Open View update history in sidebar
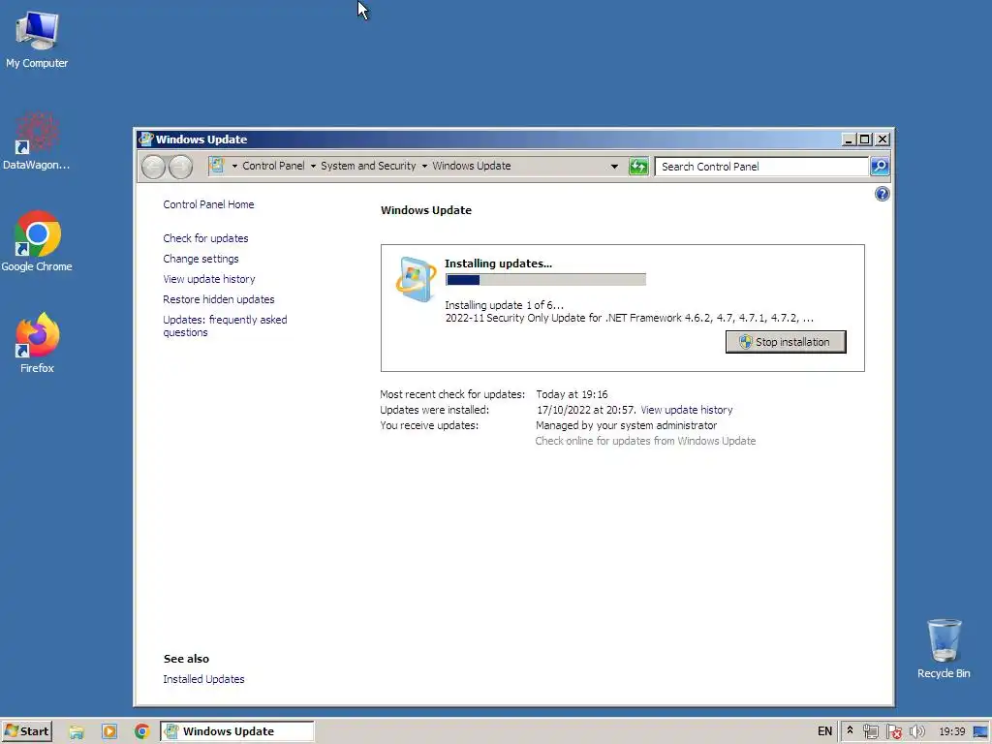Viewport: 992px width, 744px height. [209, 279]
